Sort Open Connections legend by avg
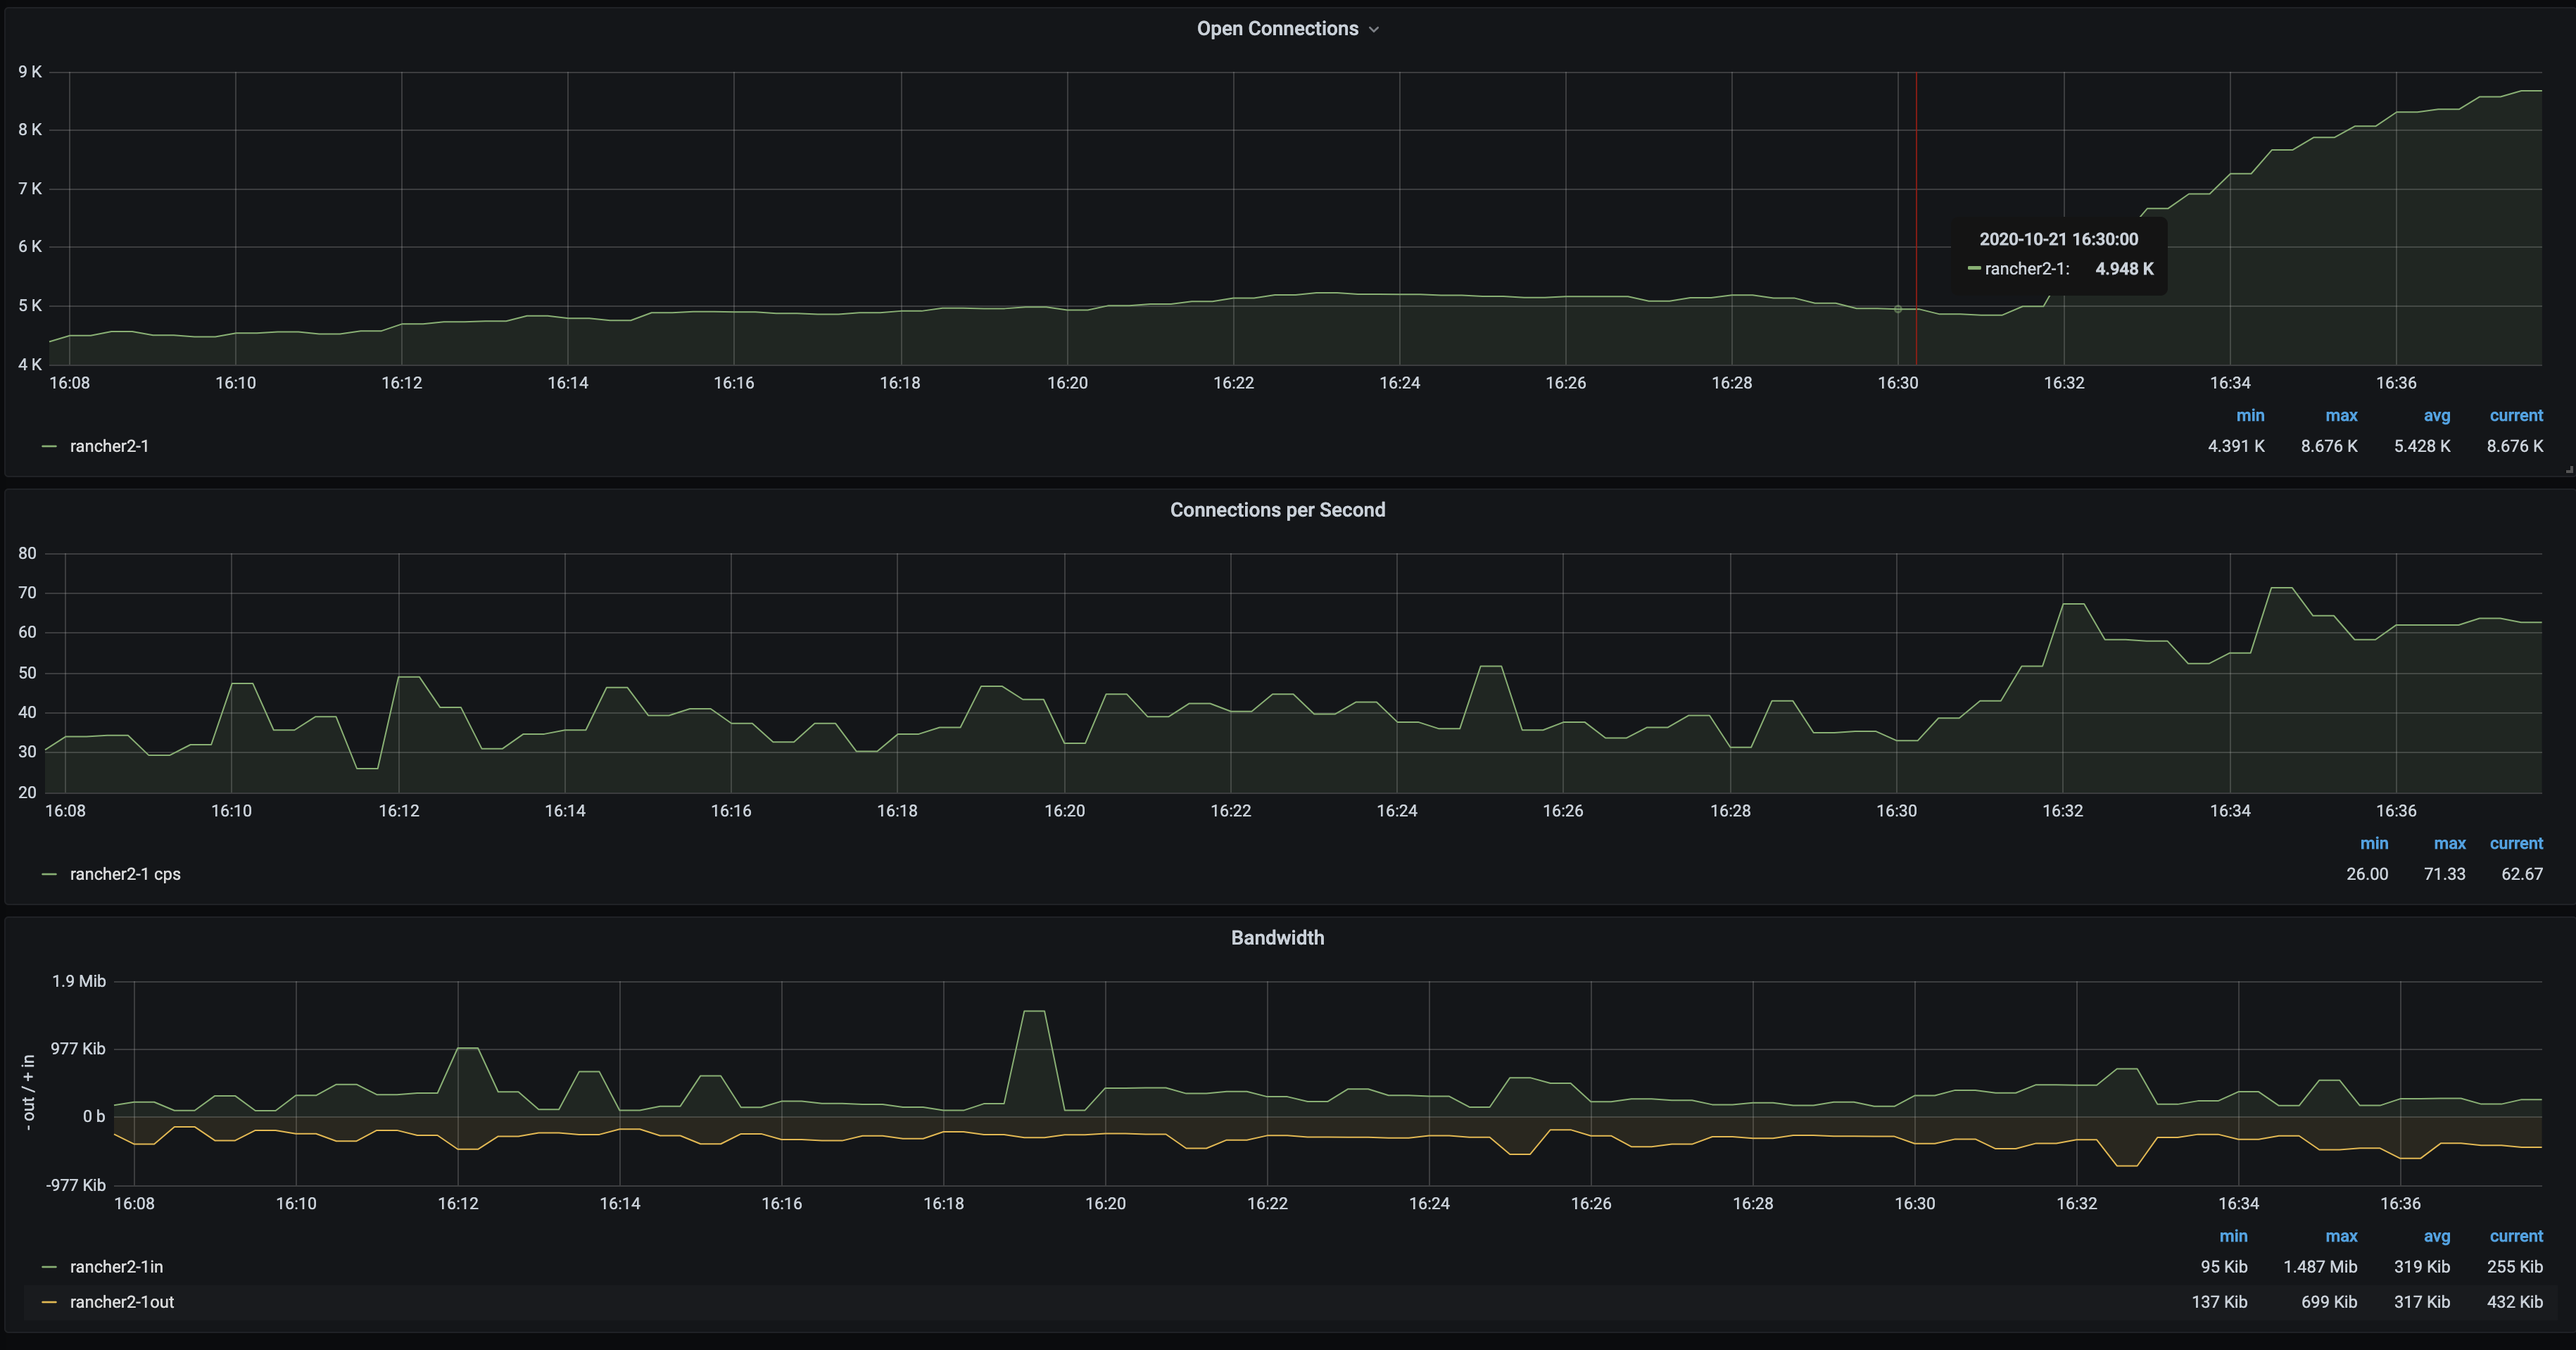 pyautogui.click(x=2436, y=416)
